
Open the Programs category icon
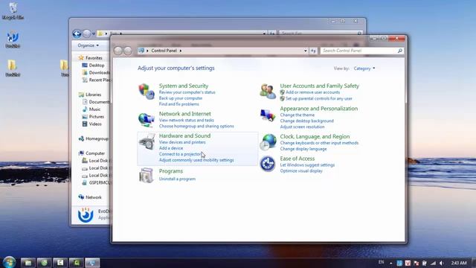pos(147,175)
